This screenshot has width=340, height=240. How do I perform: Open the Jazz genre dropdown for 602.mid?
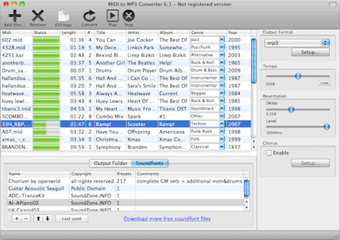[222, 40]
